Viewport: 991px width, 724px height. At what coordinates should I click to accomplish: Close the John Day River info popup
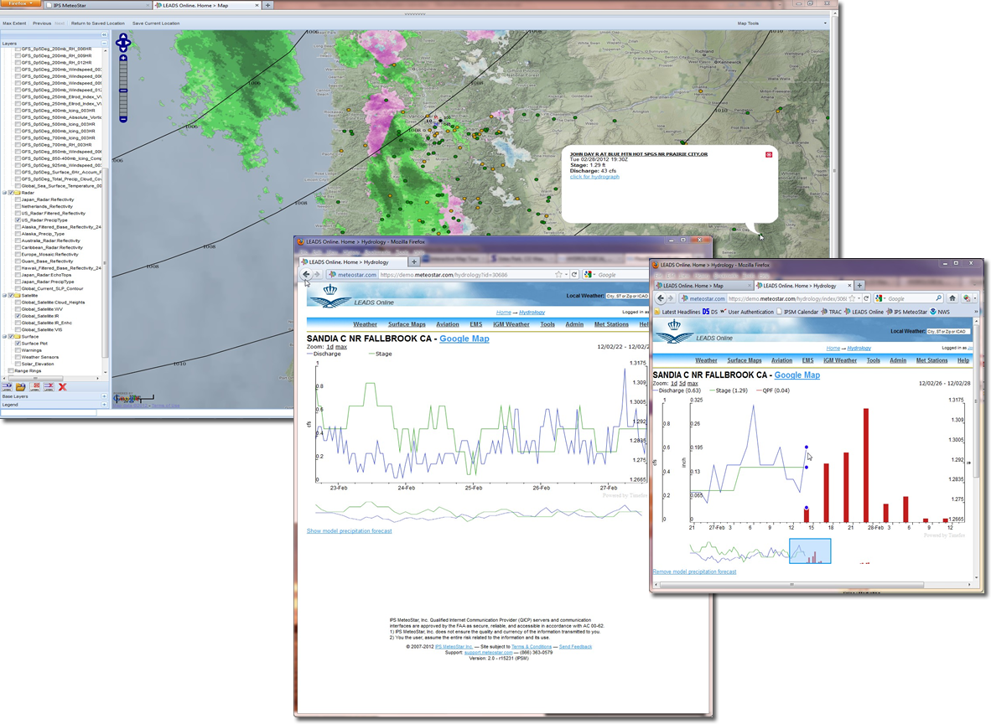769,154
